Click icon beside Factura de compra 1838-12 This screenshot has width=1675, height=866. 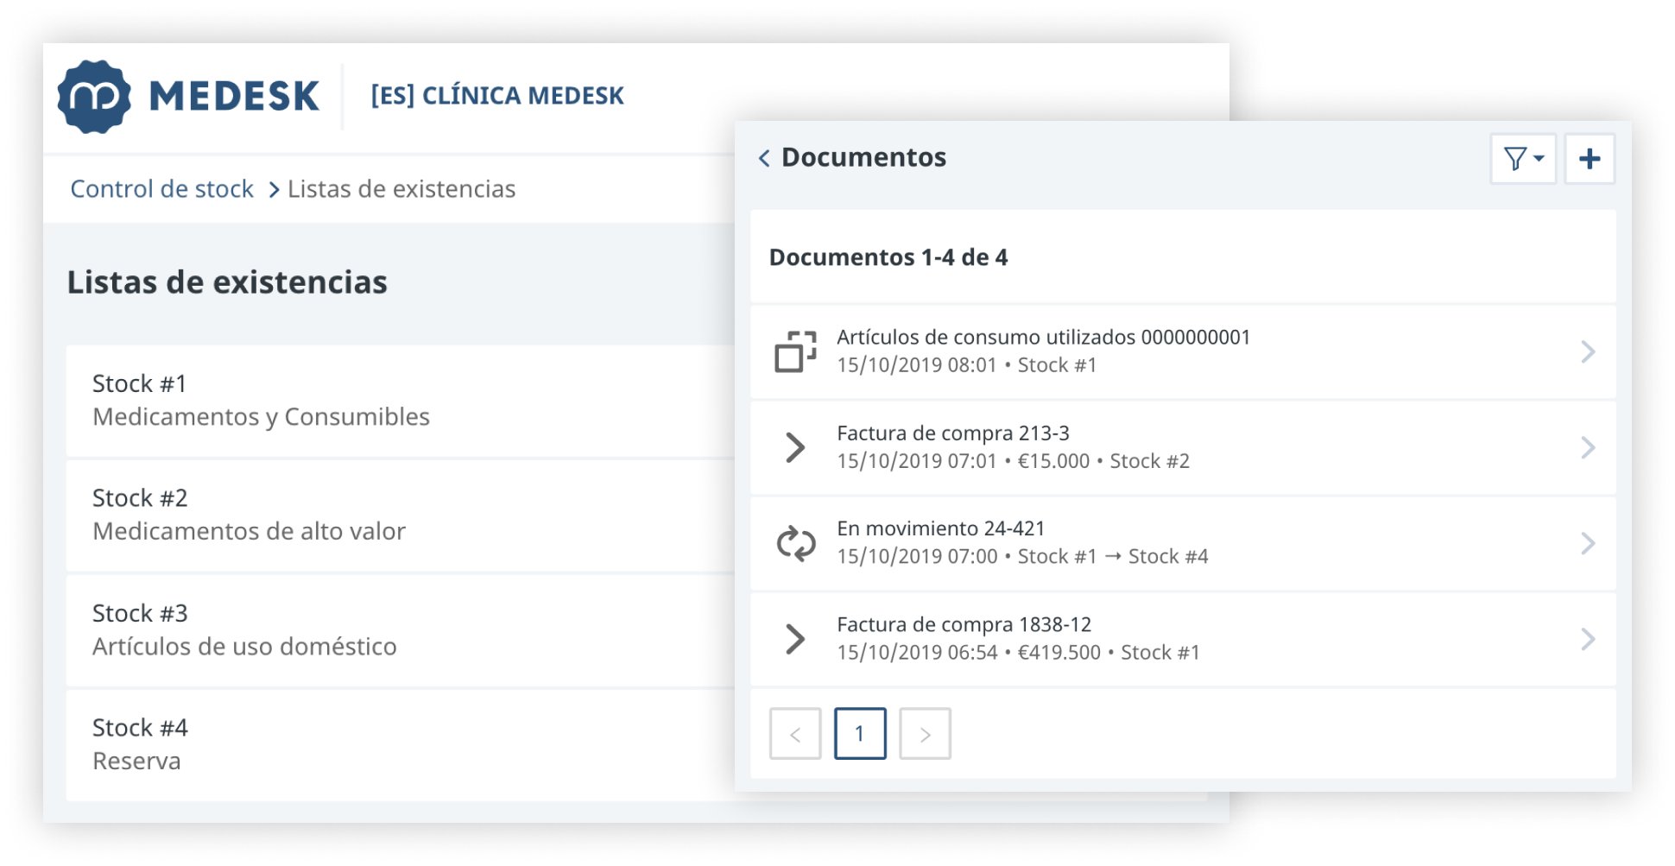click(x=795, y=639)
